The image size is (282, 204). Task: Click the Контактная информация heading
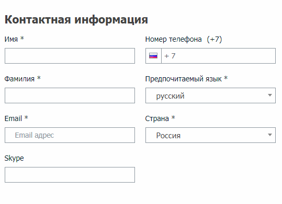[76, 19]
